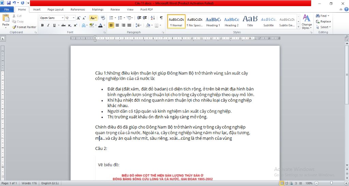Click the Clear Formatting icon

pyautogui.click(x=103, y=18)
